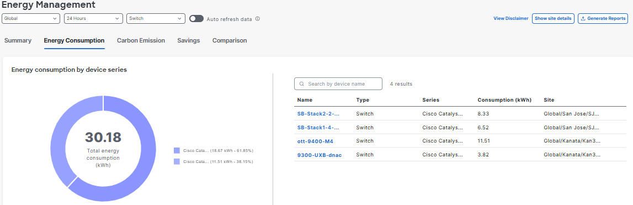The width and height of the screenshot is (633, 205).
Task: Sort by Consumption (kWh) column header
Action: point(504,100)
